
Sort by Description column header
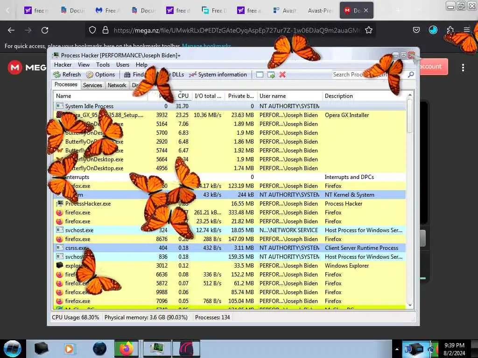(x=364, y=96)
